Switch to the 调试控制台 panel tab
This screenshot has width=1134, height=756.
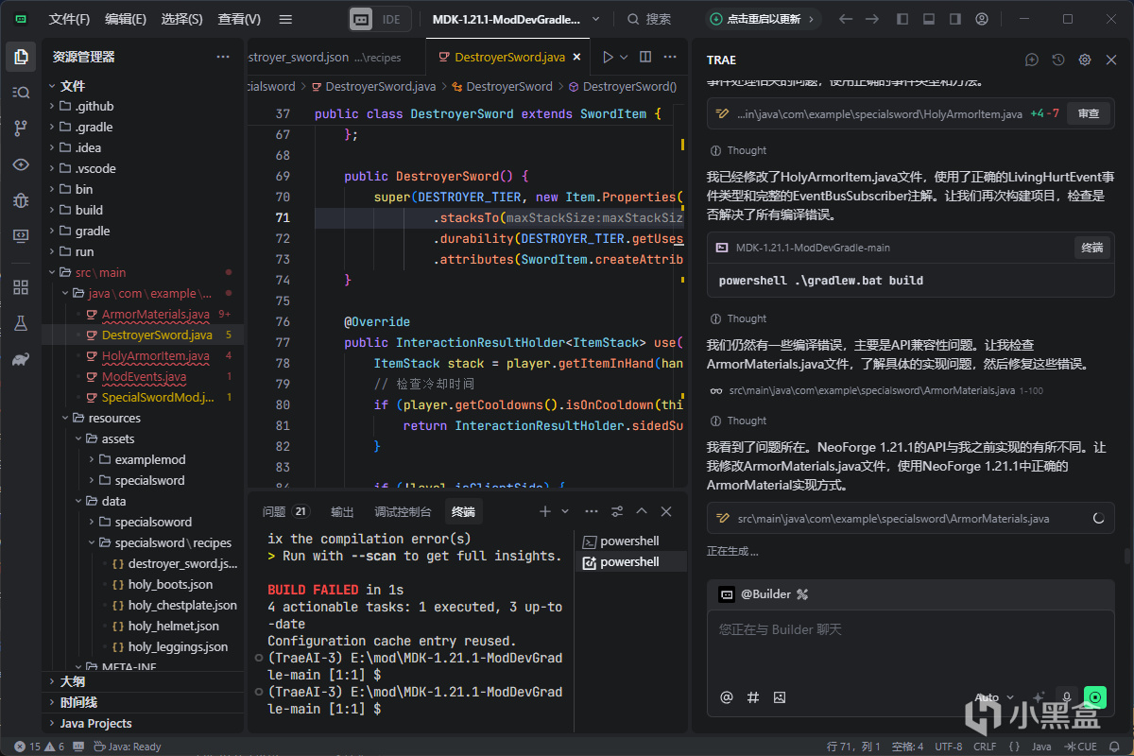[x=403, y=511]
